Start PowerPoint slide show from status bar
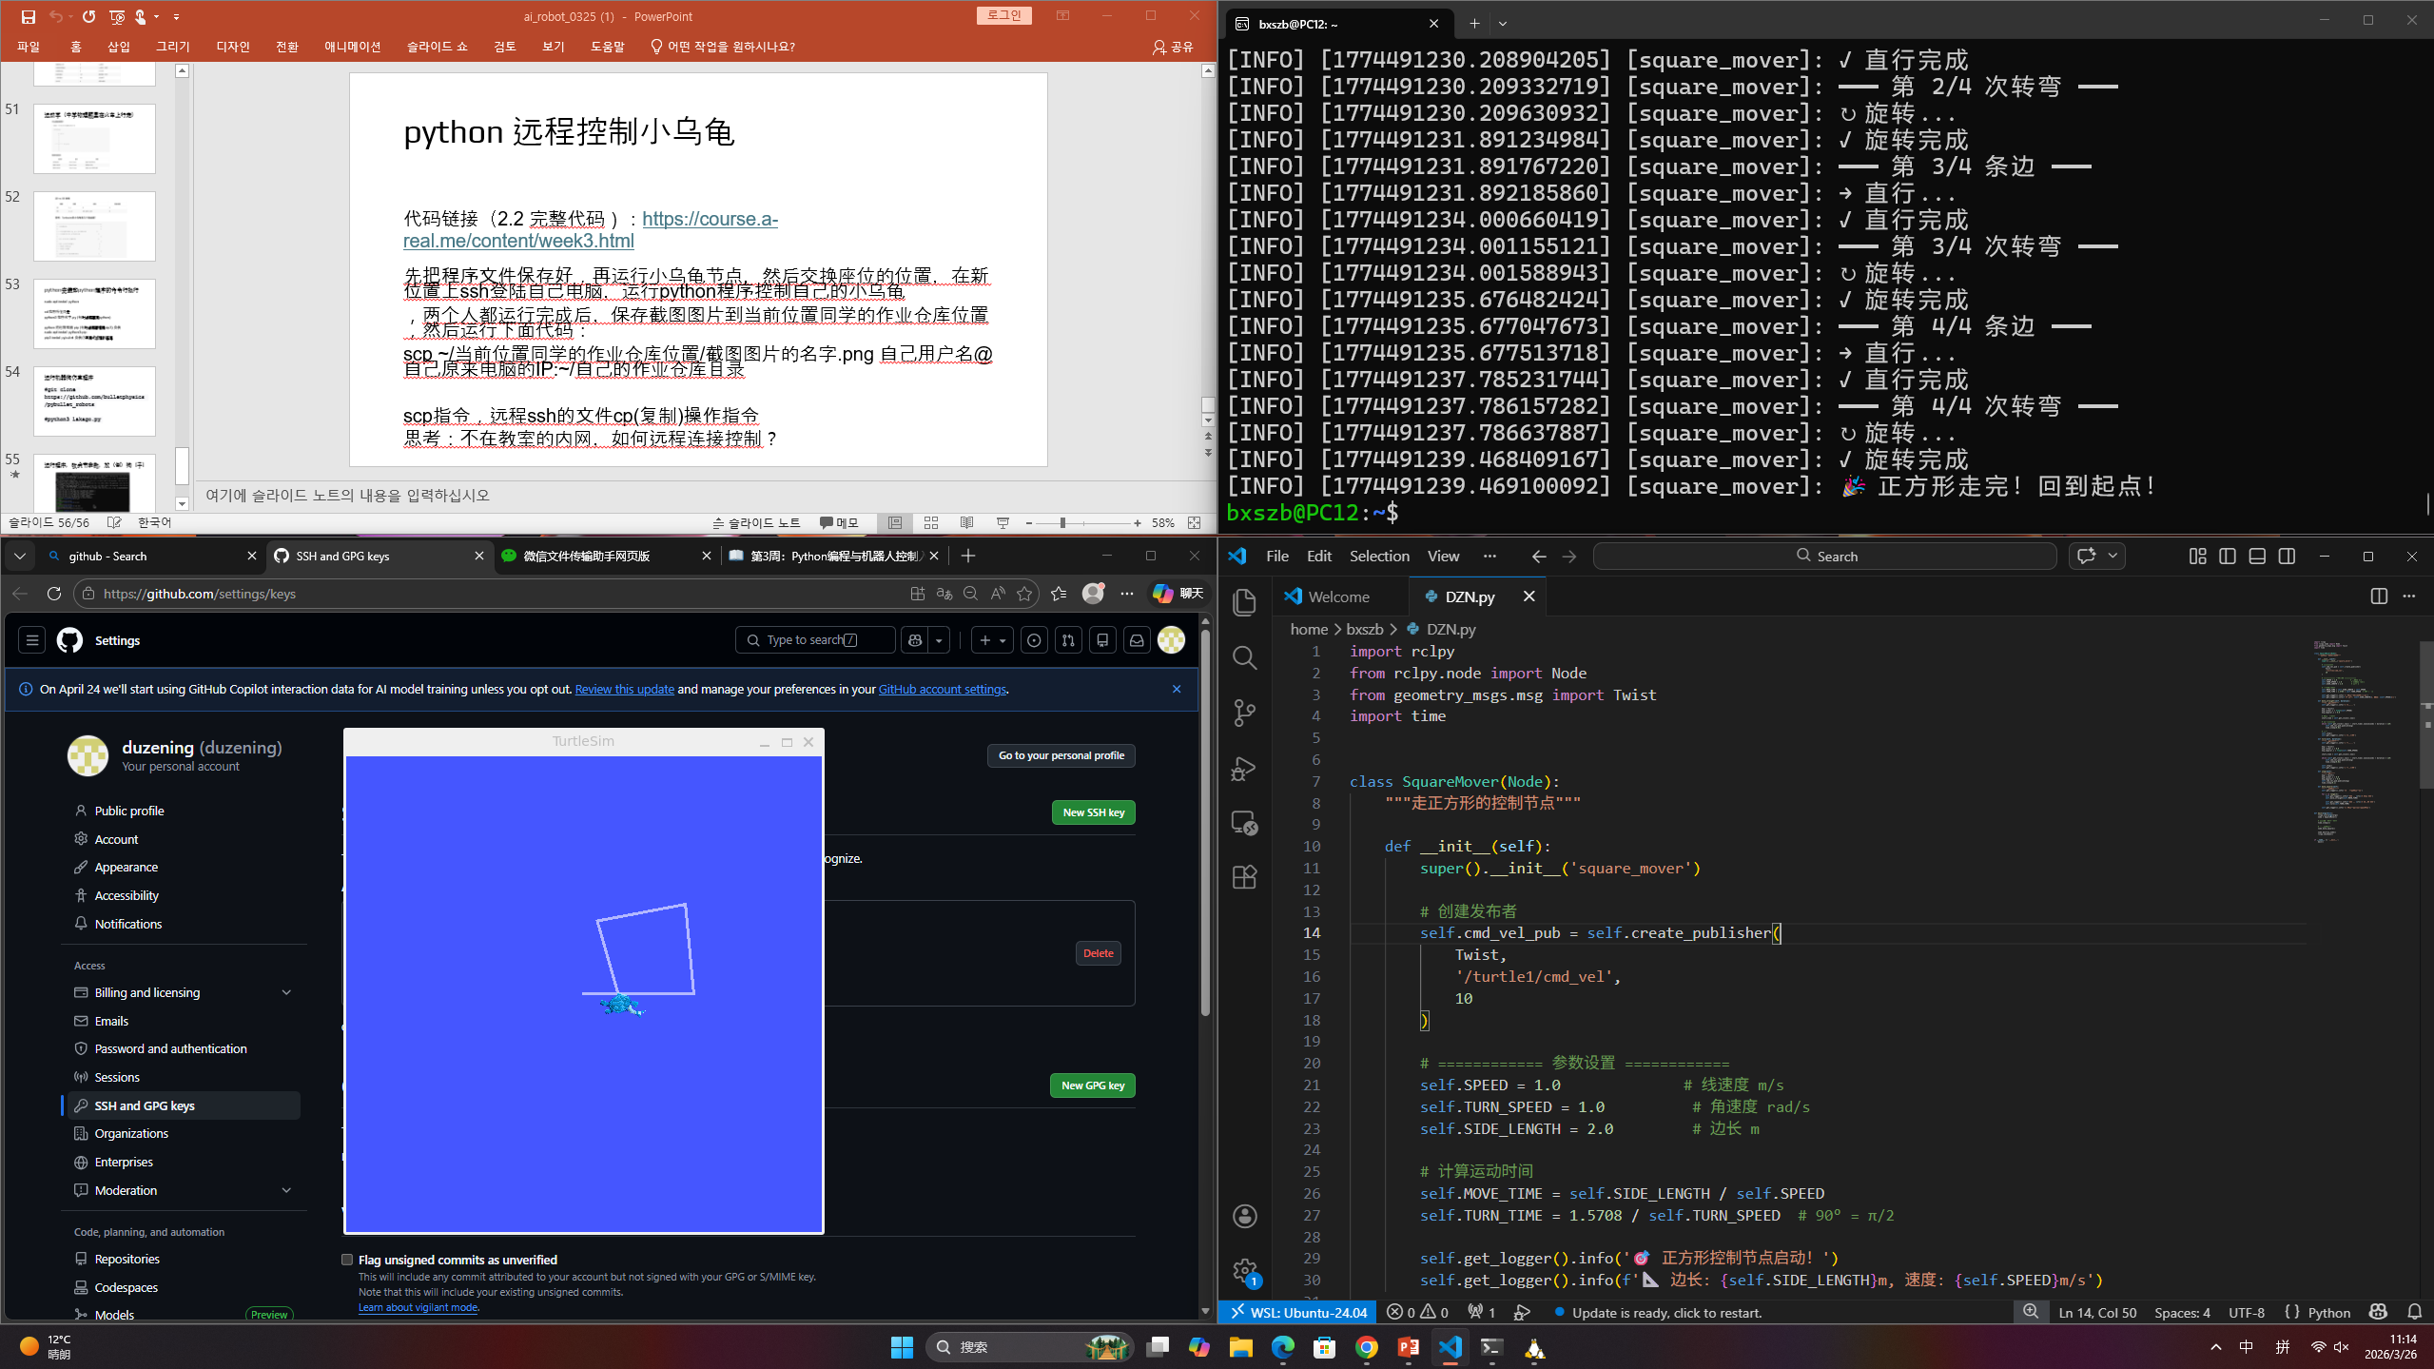Image resolution: width=2434 pixels, height=1369 pixels. pos(1003,522)
